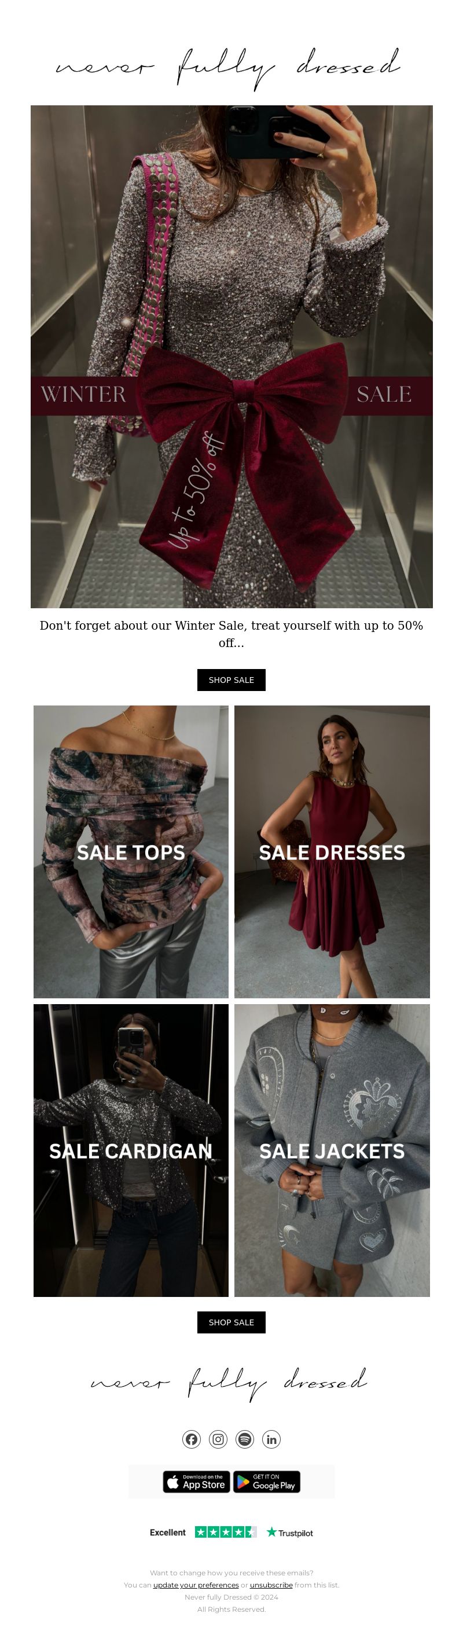463x1650 pixels.
Task: Open the Spotify social icon
Action: 245,1439
